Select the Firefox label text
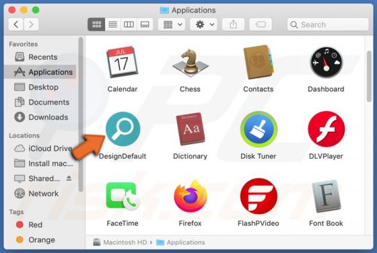The height and width of the screenshot is (253, 377). coord(190,223)
